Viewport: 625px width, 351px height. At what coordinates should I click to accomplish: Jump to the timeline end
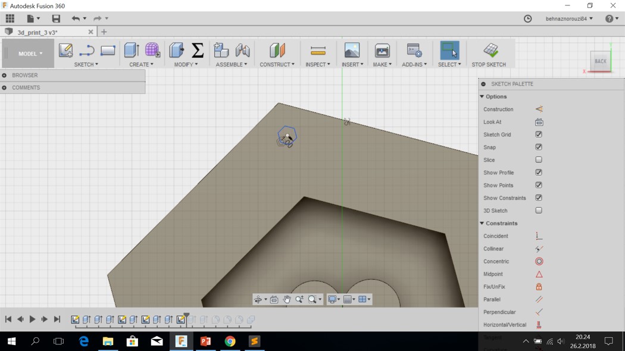(57, 319)
